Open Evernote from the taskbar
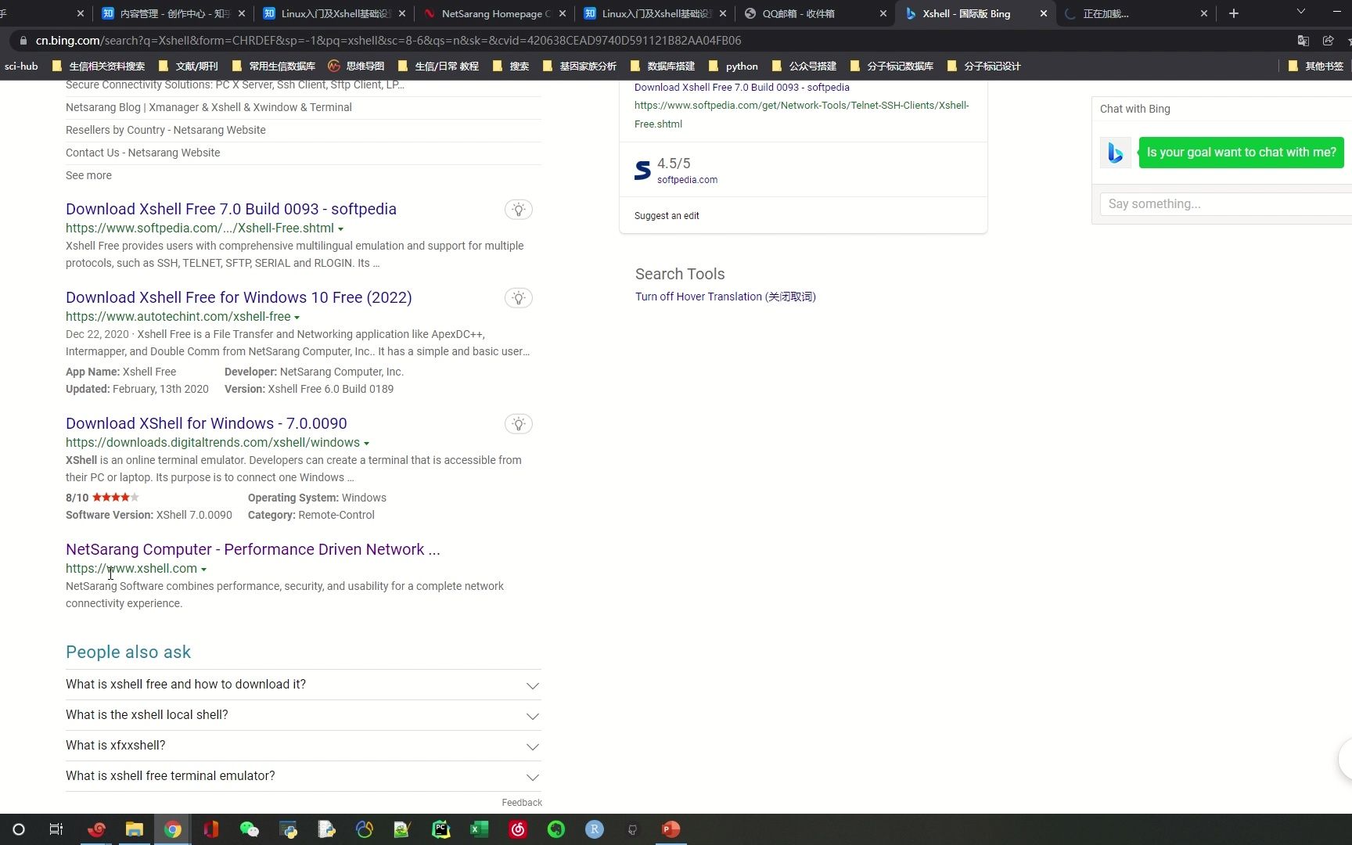1352x845 pixels. [556, 829]
